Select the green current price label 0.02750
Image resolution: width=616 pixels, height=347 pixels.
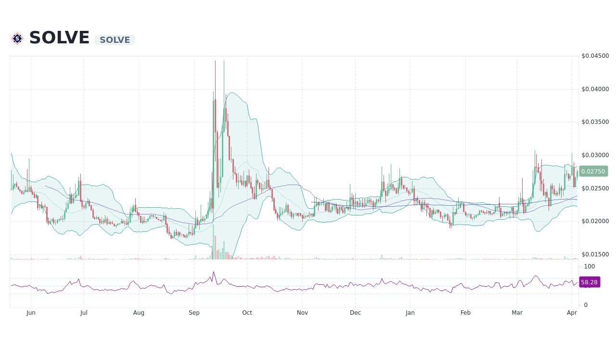click(593, 171)
